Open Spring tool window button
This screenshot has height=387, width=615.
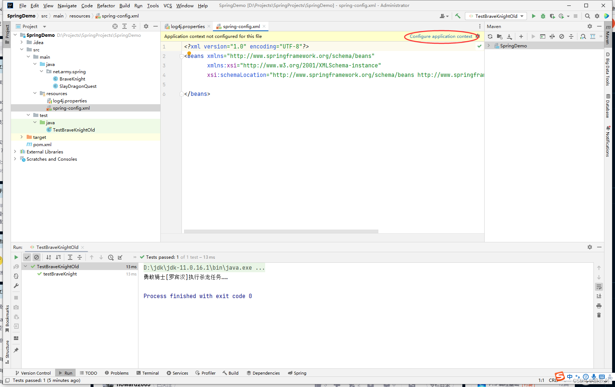pyautogui.click(x=297, y=373)
